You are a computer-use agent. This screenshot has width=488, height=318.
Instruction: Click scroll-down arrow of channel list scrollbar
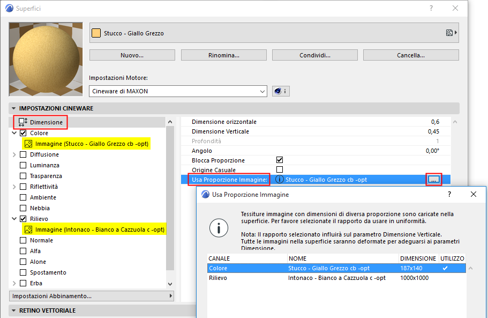click(170, 284)
